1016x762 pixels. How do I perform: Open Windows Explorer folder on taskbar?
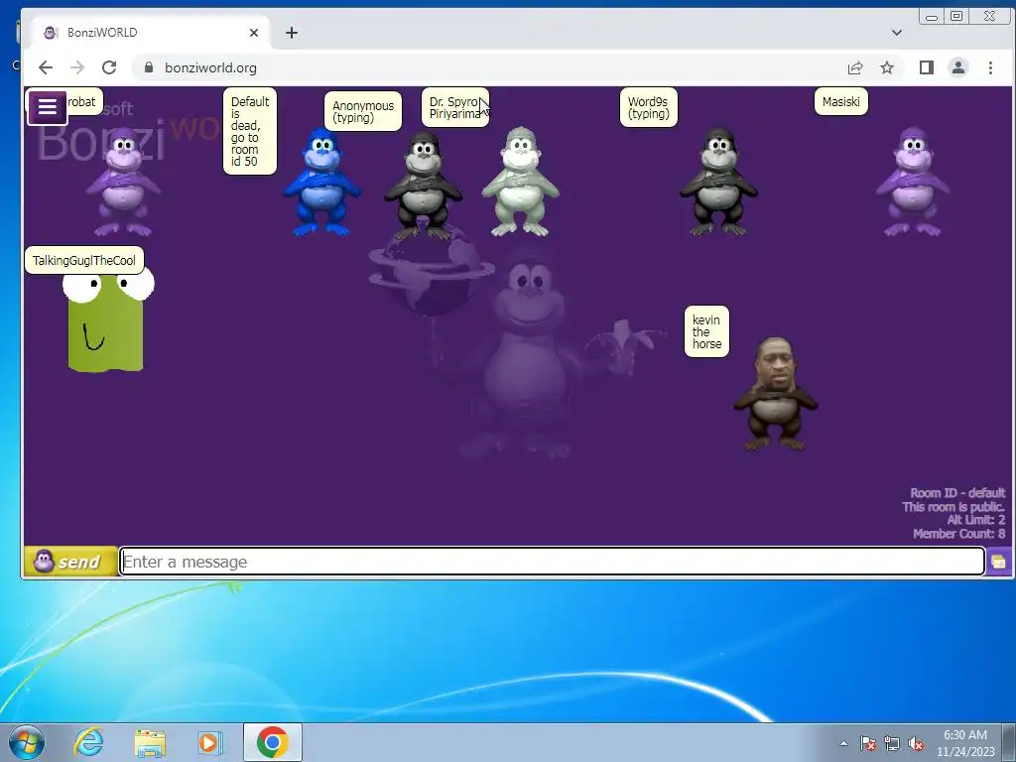[150, 742]
